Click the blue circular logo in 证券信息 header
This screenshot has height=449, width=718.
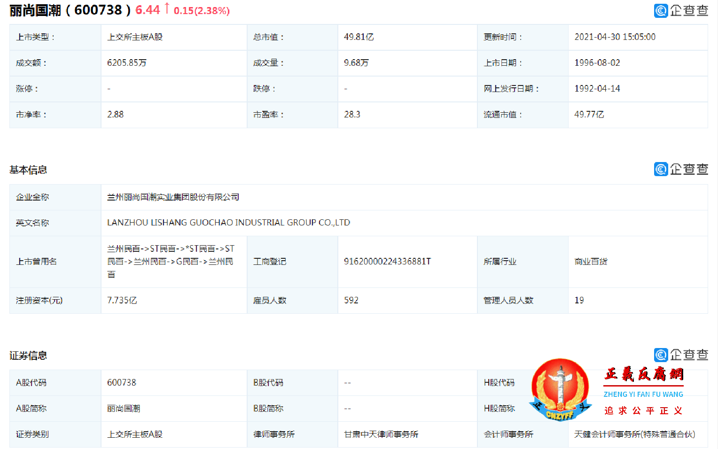(660, 355)
